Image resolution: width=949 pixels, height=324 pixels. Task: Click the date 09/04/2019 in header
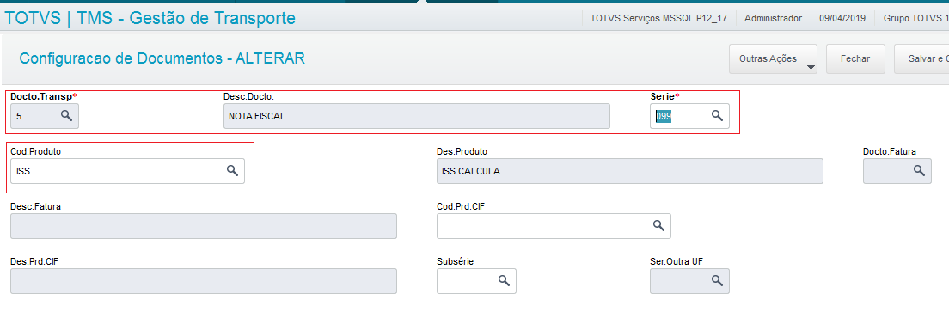tap(842, 18)
